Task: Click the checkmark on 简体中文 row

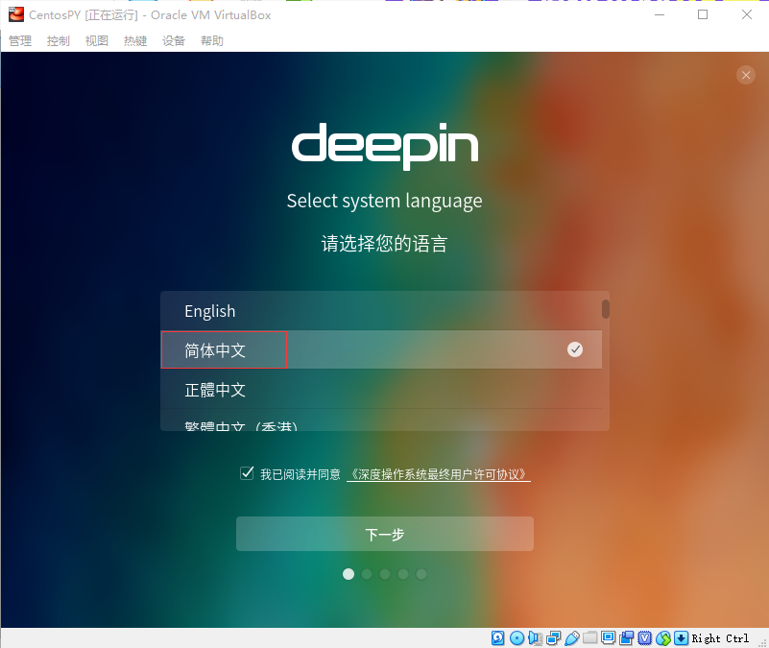Action: (575, 349)
